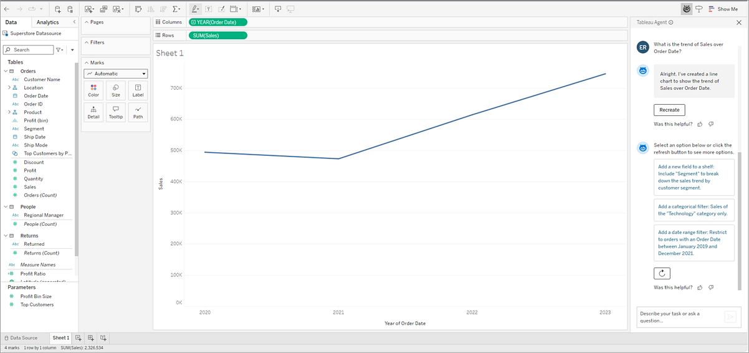Open the Data Source tab
Image resolution: width=749 pixels, height=353 pixels.
click(x=21, y=337)
